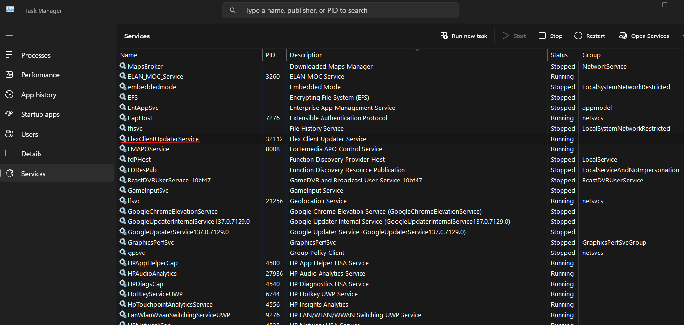The width and height of the screenshot is (684, 325).
Task: Select the FMAPOService service name
Action: 149,149
